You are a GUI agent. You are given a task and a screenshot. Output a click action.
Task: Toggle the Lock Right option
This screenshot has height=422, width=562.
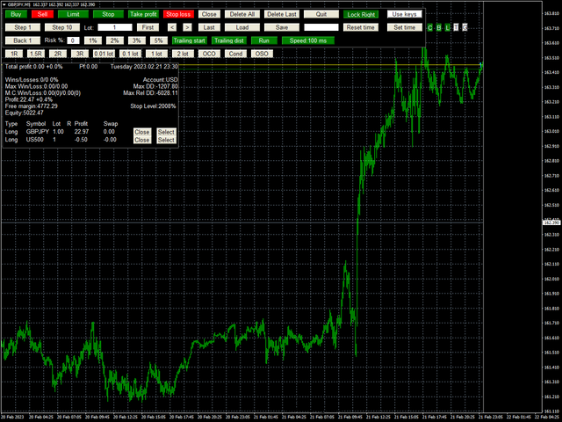pos(361,15)
